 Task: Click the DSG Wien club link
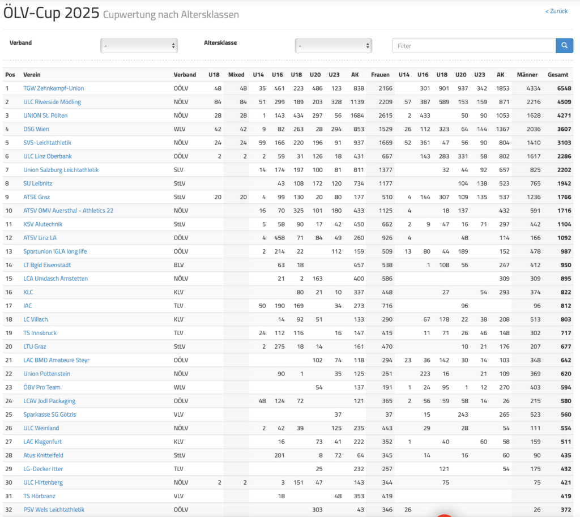36,129
